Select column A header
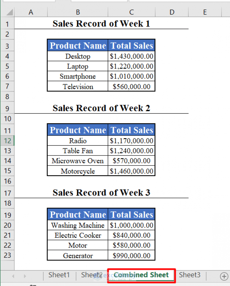 [x=31, y=12]
